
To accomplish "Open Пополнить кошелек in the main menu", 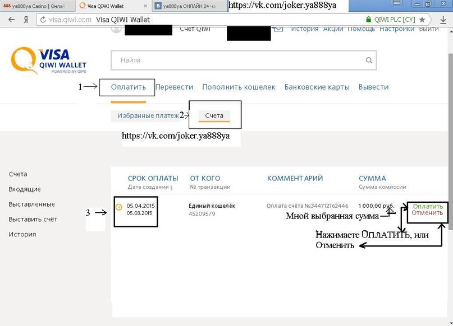I will pos(239,87).
